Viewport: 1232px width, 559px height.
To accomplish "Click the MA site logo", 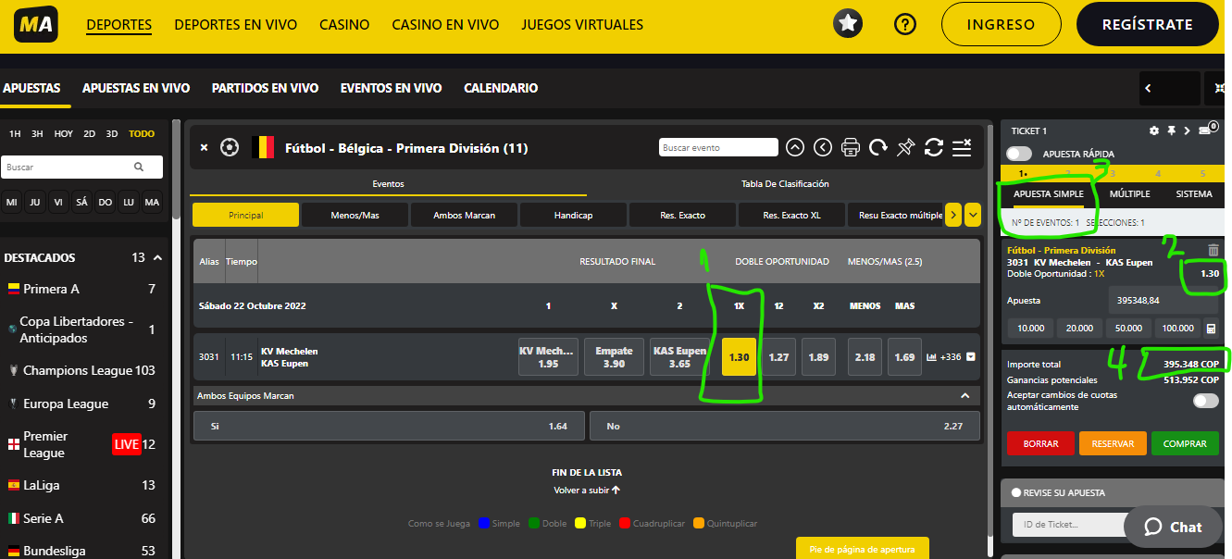I will [x=36, y=24].
